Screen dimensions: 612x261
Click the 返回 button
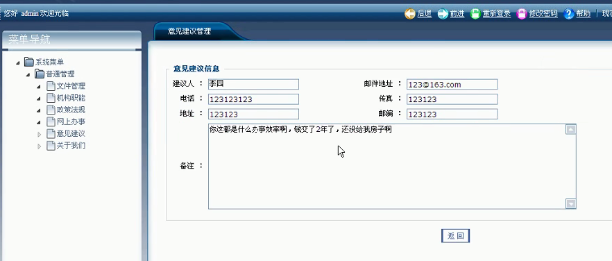coord(455,236)
